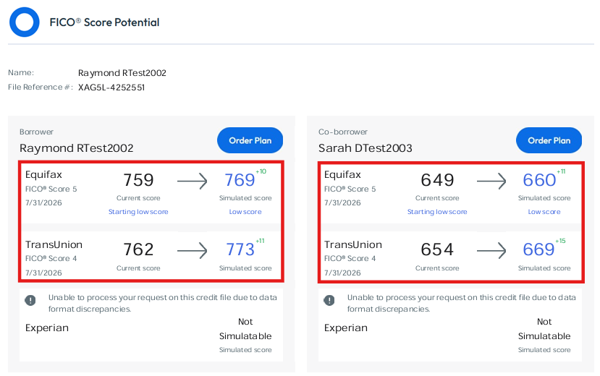Click Raymond's TransUnion score arrow icon
The width and height of the screenshot is (600, 376).
pos(192,251)
